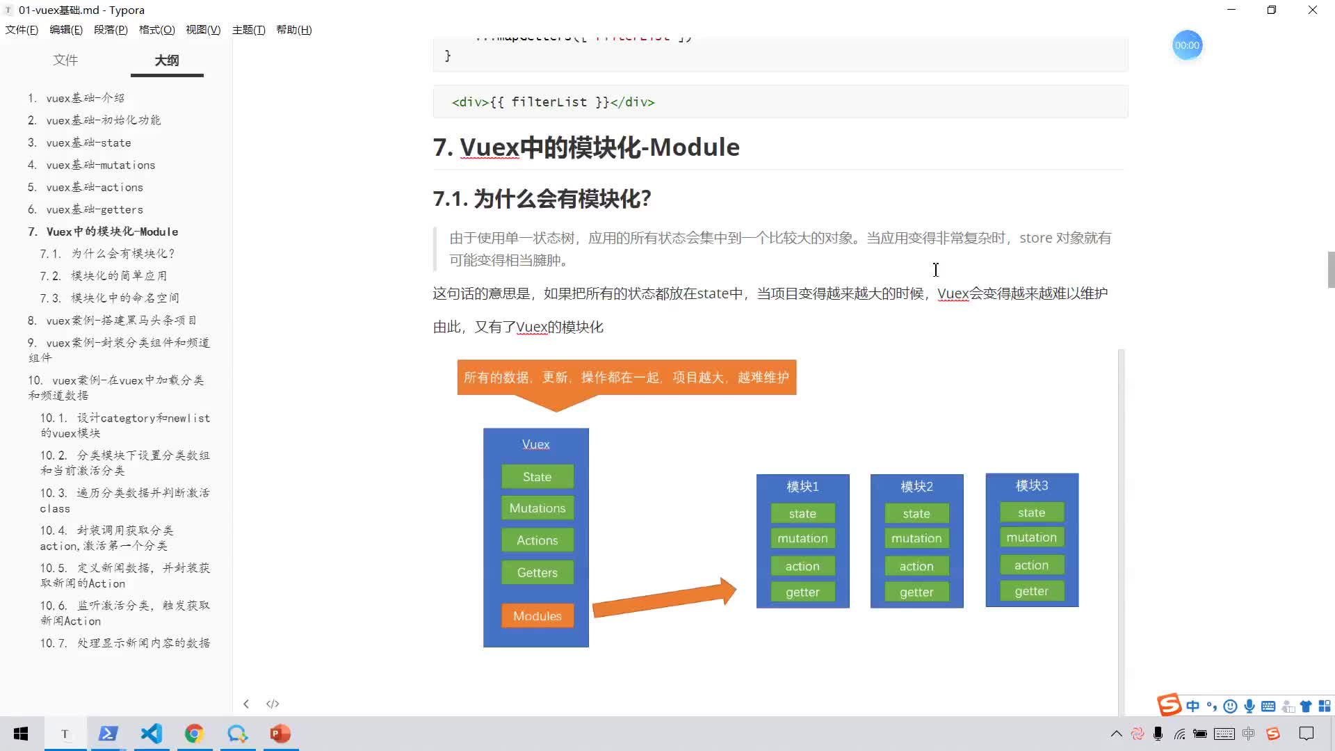The image size is (1335, 751).
Task: Jump to 10.3 遍历分类数据 outline entry
Action: 125,500
